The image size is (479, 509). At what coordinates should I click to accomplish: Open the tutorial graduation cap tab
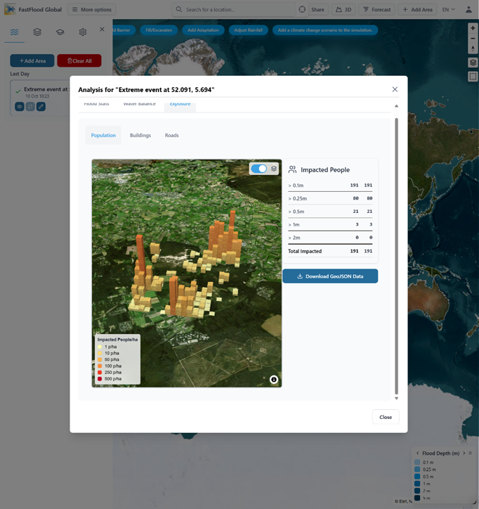60,32
